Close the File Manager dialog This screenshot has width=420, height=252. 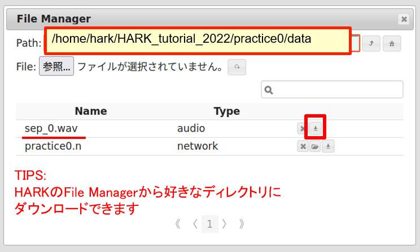404,19
